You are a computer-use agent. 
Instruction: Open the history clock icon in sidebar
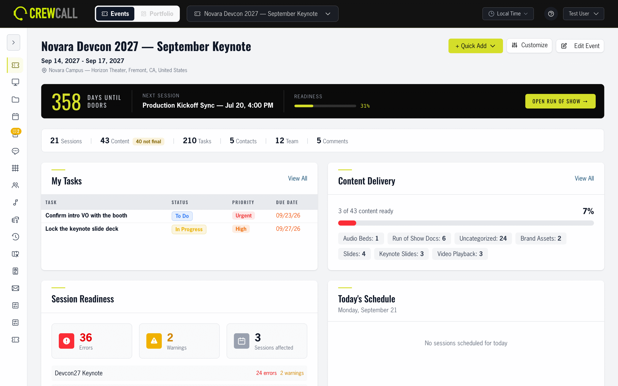coord(15,237)
